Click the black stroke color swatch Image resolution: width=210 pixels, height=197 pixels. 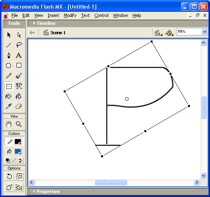(x=18, y=142)
